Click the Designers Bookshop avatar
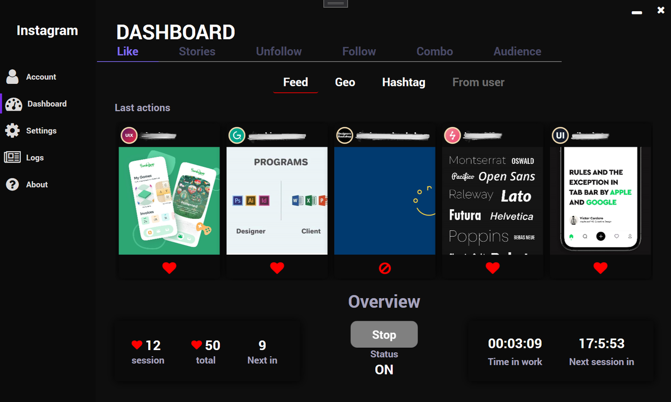671x402 pixels. click(344, 136)
